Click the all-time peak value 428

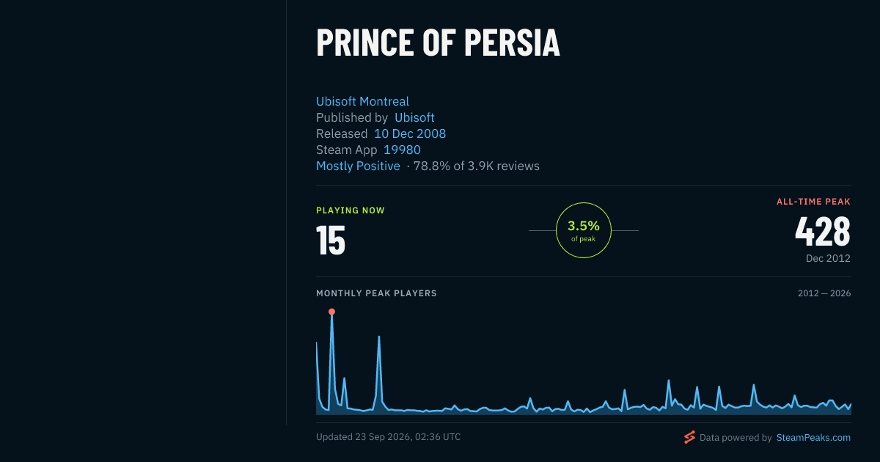tap(823, 231)
